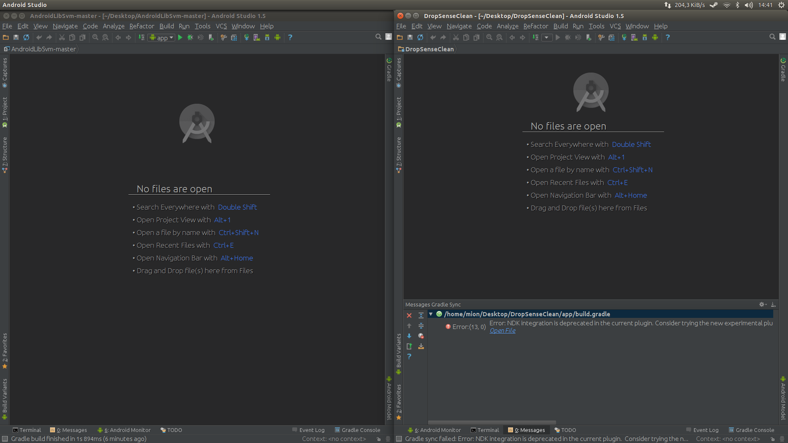Open system volume indicator in top bar
The image size is (788, 443).
pyautogui.click(x=749, y=5)
